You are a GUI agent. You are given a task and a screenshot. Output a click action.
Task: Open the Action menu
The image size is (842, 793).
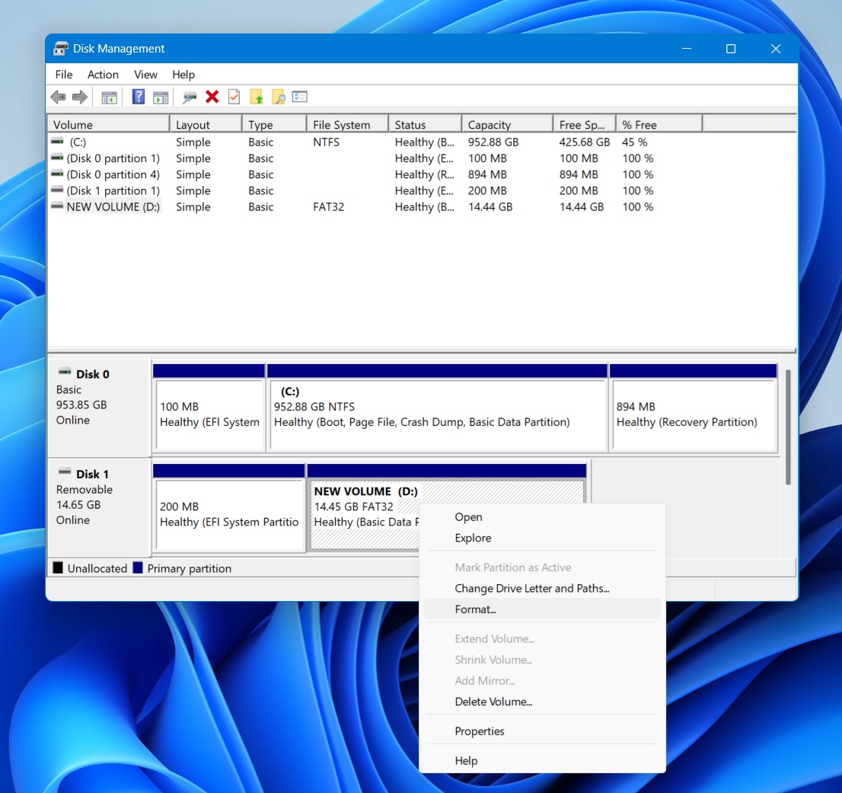point(103,75)
